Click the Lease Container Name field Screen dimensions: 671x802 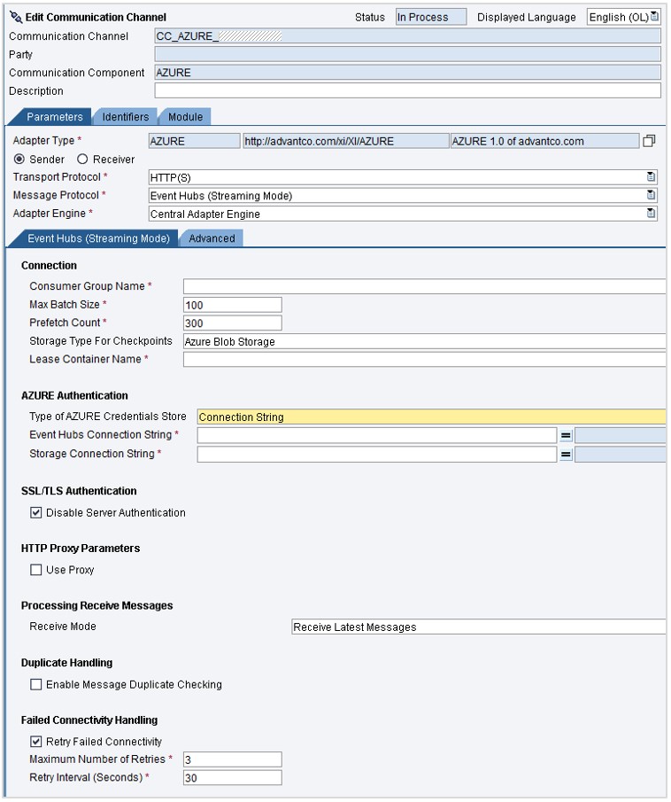(x=424, y=359)
